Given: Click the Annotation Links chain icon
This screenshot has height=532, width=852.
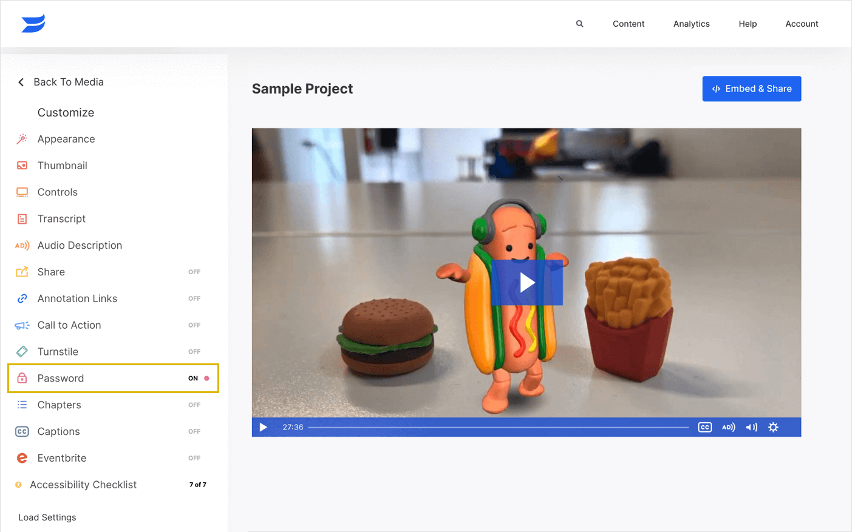Looking at the screenshot, I should tap(22, 298).
